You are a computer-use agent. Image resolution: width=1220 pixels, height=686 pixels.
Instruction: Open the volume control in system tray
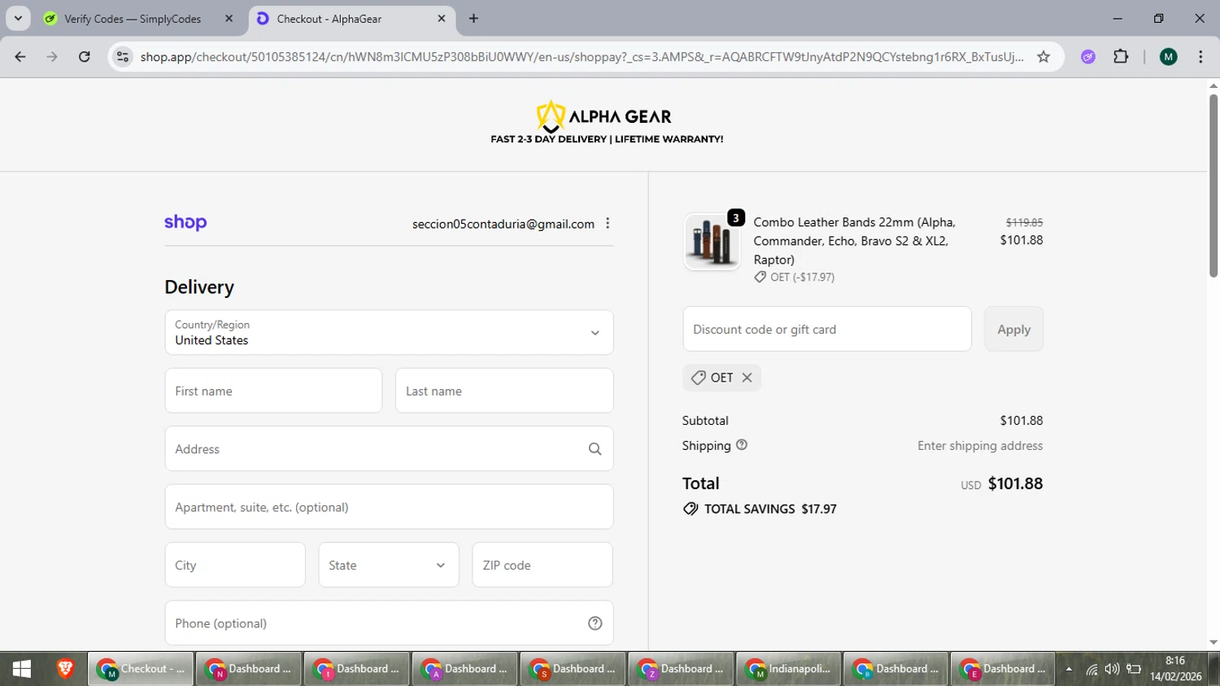[x=1112, y=670]
